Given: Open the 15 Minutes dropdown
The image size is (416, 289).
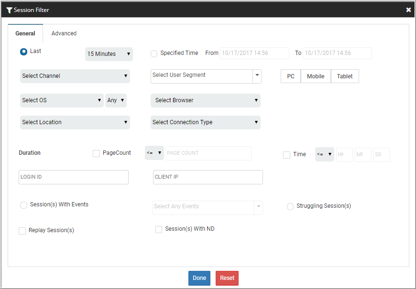Looking at the screenshot, I should click(x=109, y=54).
